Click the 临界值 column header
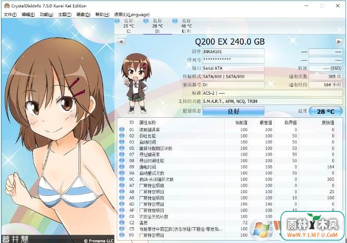This screenshot has width=347, height=243. click(x=286, y=122)
